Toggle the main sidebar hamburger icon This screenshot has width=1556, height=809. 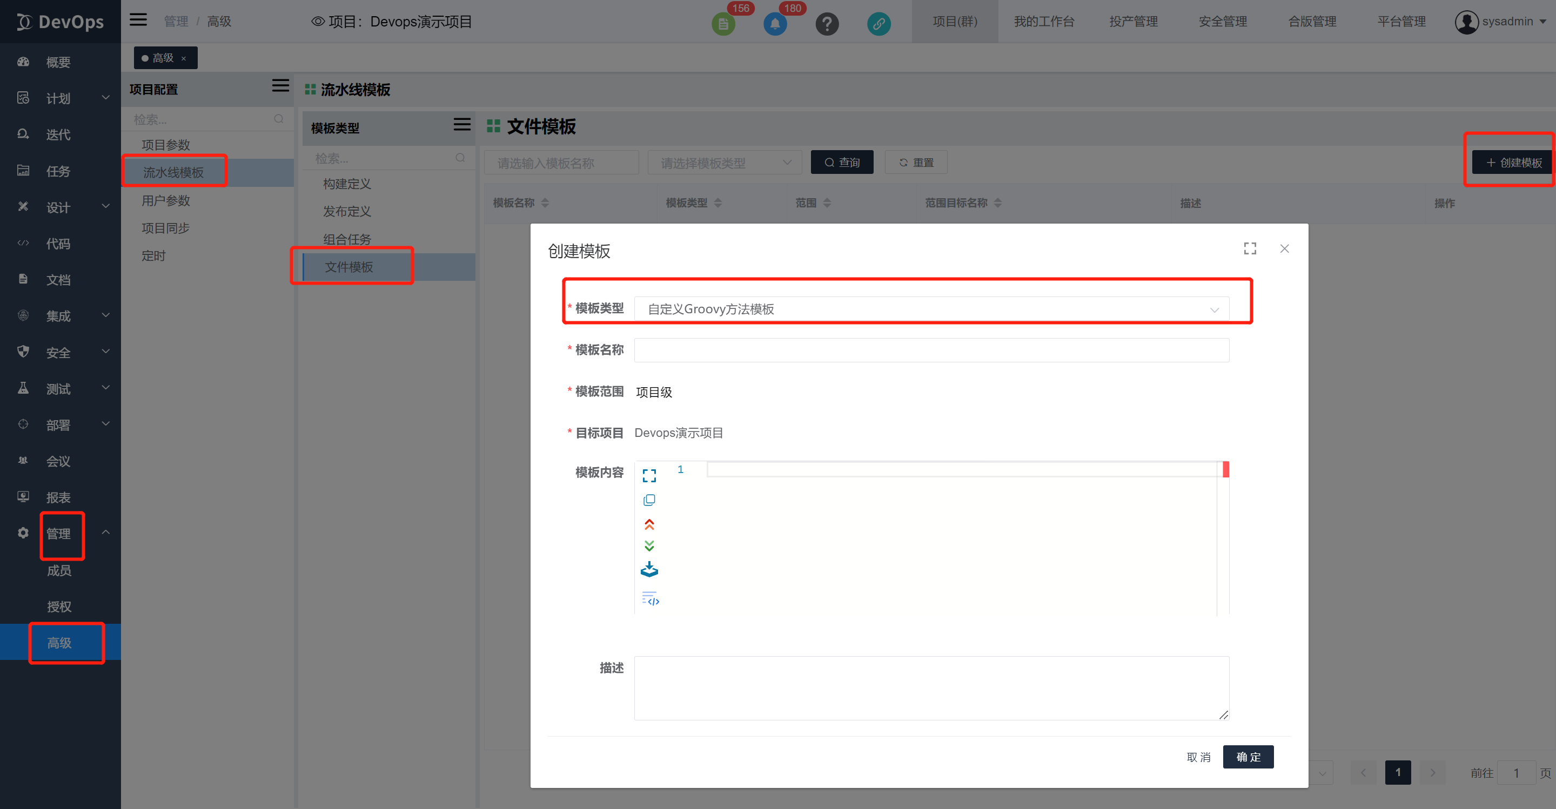[138, 20]
